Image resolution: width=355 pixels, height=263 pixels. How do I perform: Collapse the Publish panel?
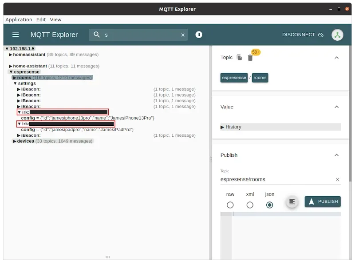click(337, 155)
